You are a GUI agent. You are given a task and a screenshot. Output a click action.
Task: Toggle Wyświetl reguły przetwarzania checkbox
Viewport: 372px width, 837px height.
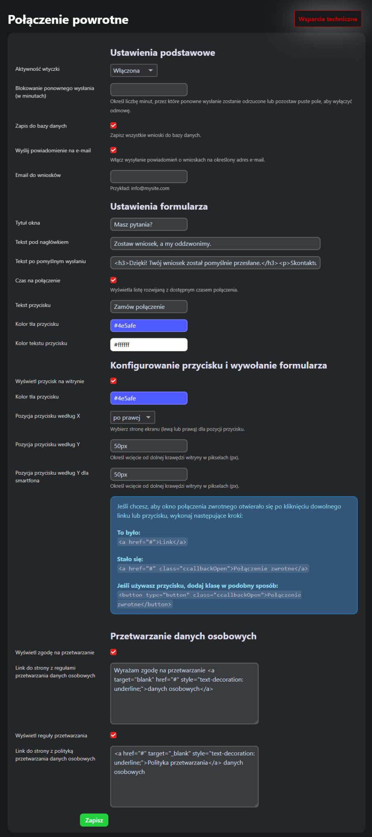114,735
